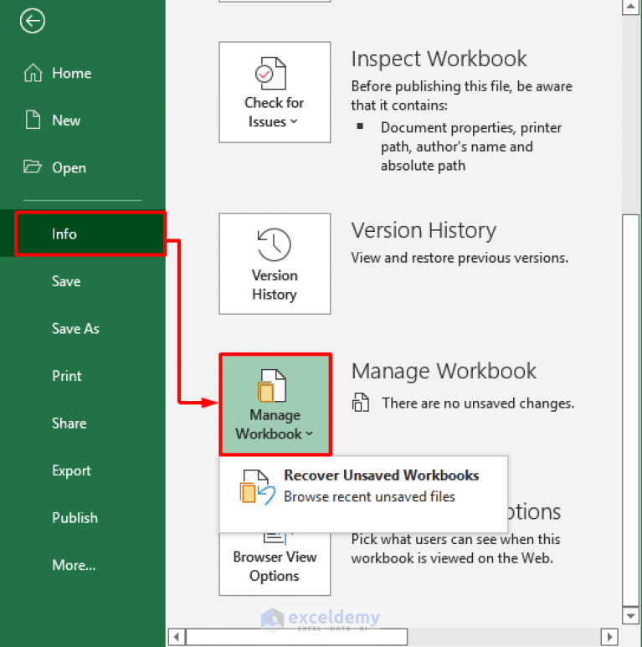Click the horizontal scrollbar right arrow
The width and height of the screenshot is (642, 647).
tap(609, 637)
